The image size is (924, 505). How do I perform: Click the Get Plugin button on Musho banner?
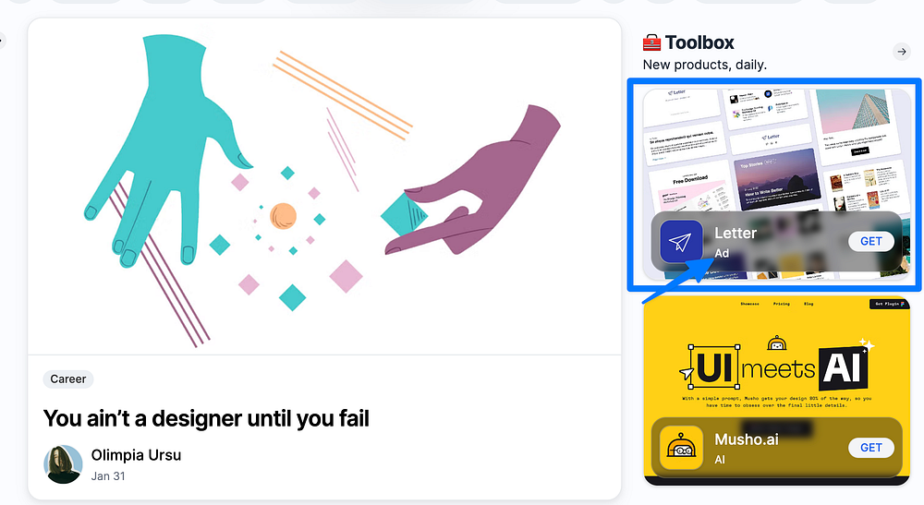(889, 304)
